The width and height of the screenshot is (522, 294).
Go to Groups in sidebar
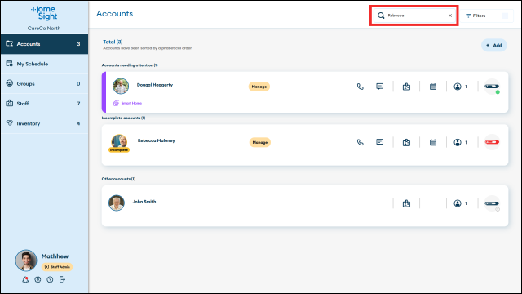(44, 83)
